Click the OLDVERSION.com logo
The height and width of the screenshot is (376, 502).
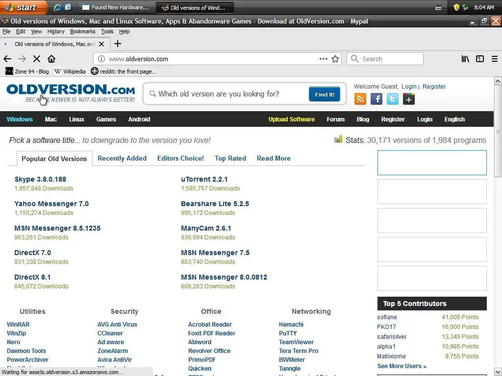(x=71, y=93)
